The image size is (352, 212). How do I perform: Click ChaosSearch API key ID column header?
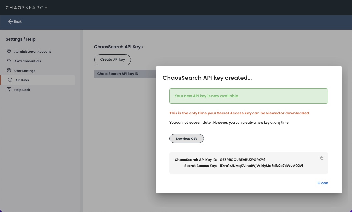click(x=118, y=74)
